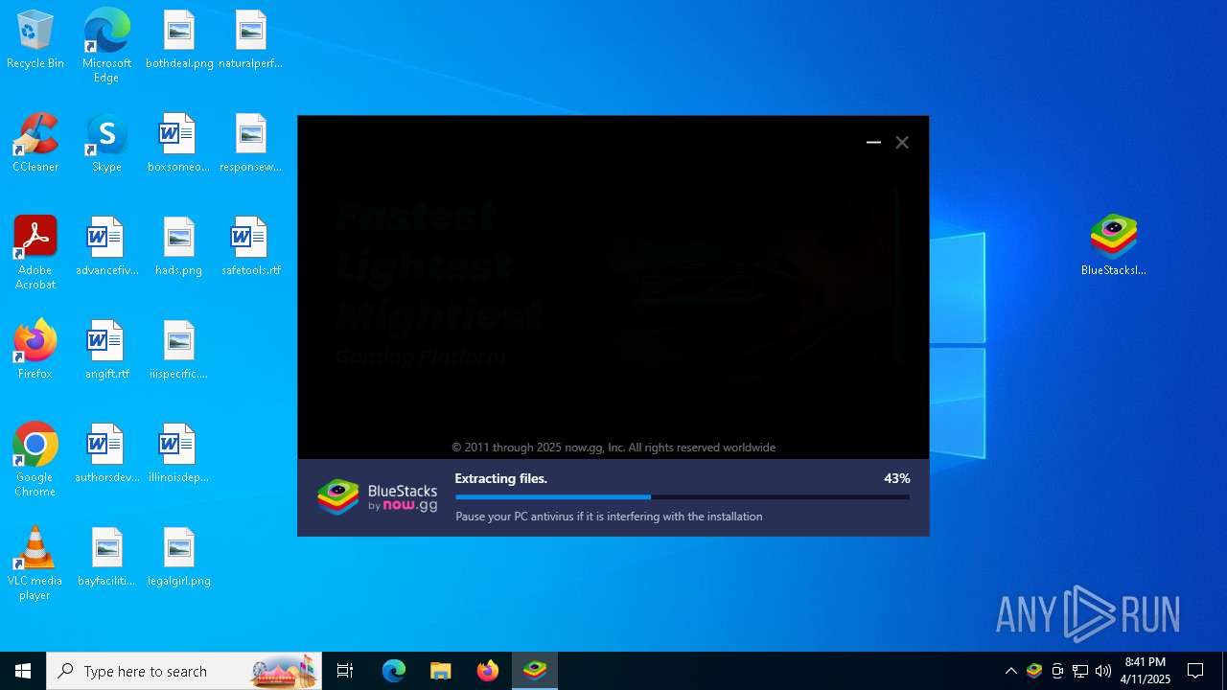
Task: Show hidden system tray icons
Action: [x=1011, y=671]
